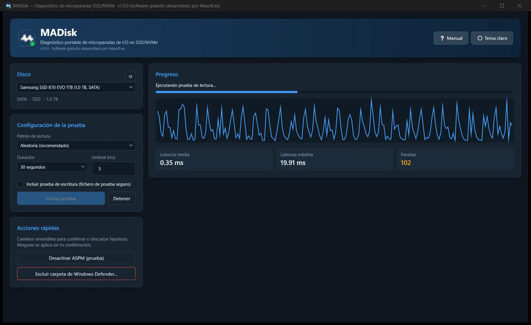Image resolution: width=531 pixels, height=325 pixels.
Task: Select the Latencia media value 0.35 ms
Action: click(172, 163)
